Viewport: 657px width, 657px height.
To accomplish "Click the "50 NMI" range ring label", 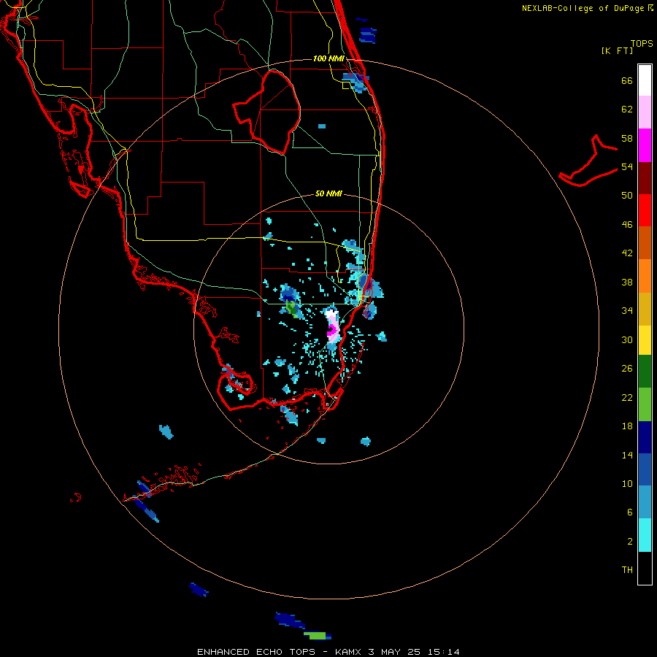I will [328, 193].
